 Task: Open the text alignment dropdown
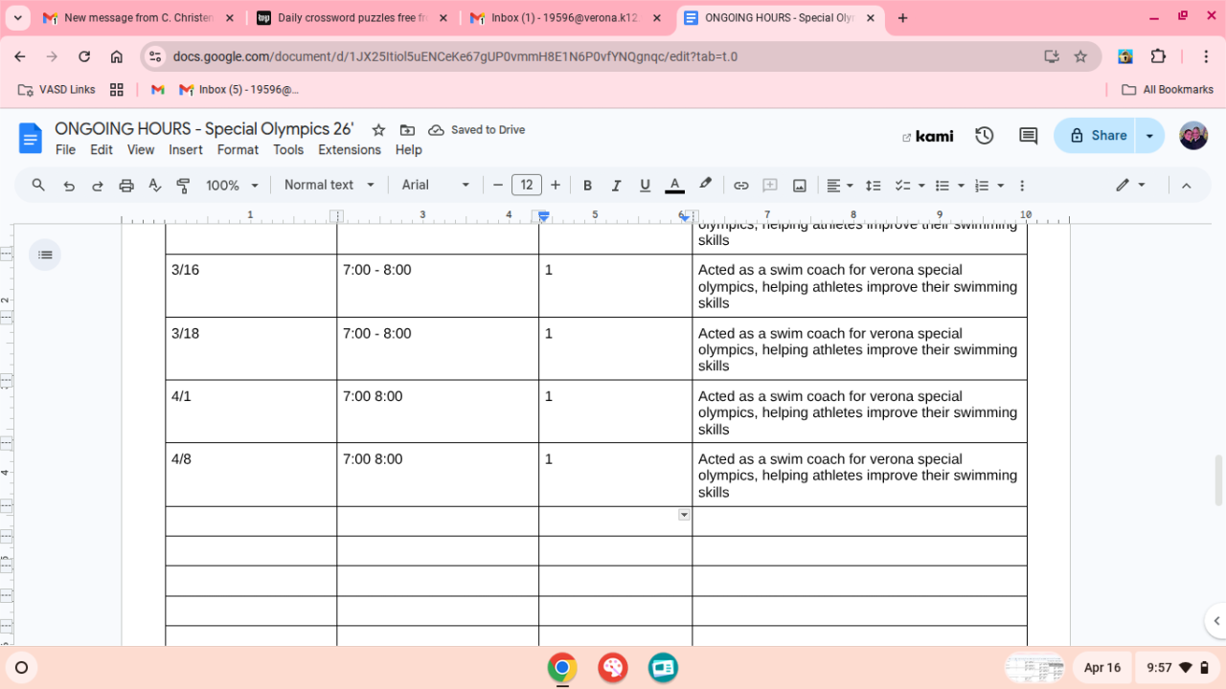click(x=840, y=186)
